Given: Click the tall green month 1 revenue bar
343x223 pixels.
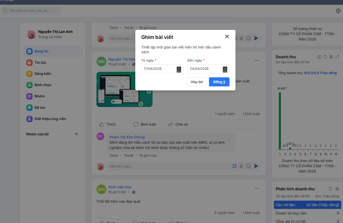Looking at the screenshot, I should [x=280, y=121].
